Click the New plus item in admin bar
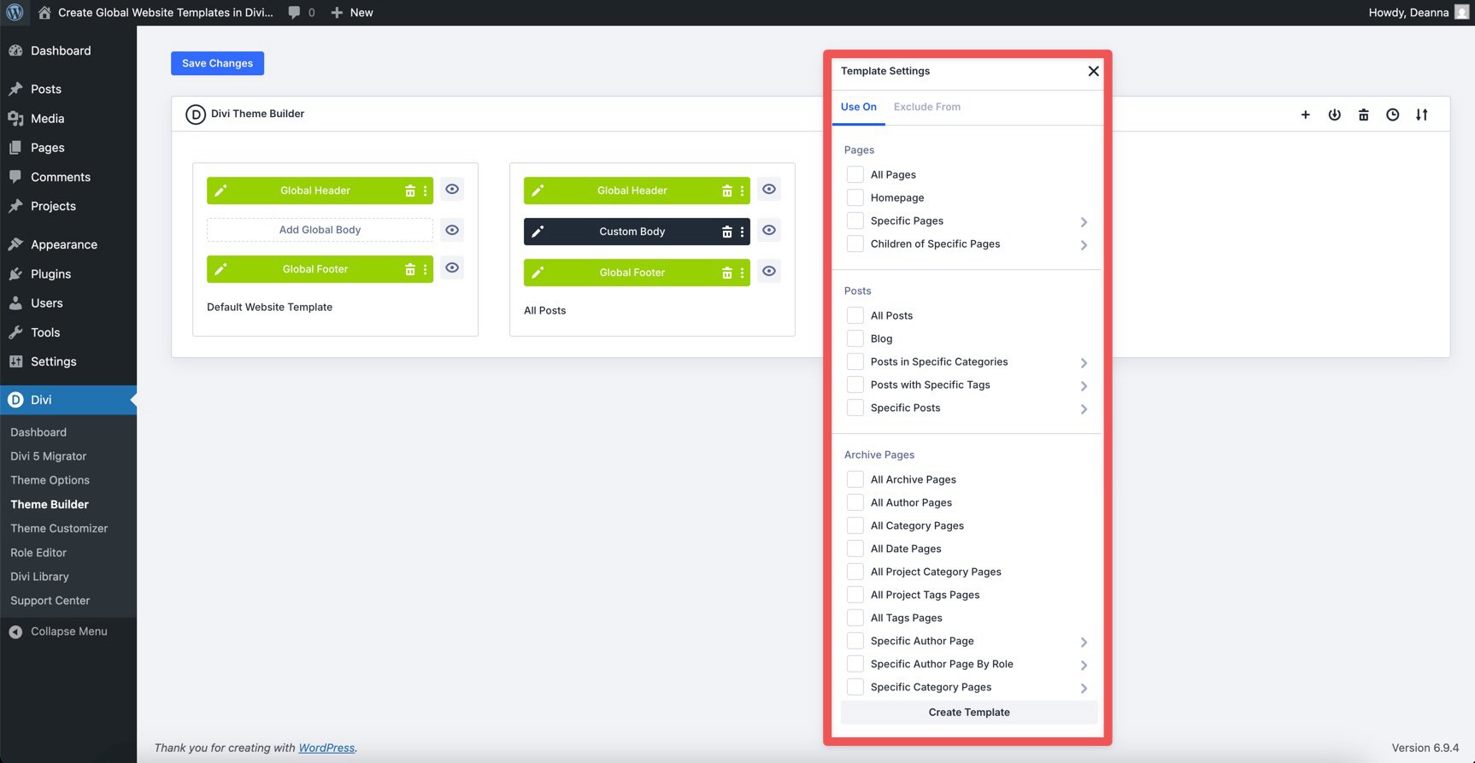 click(x=351, y=13)
